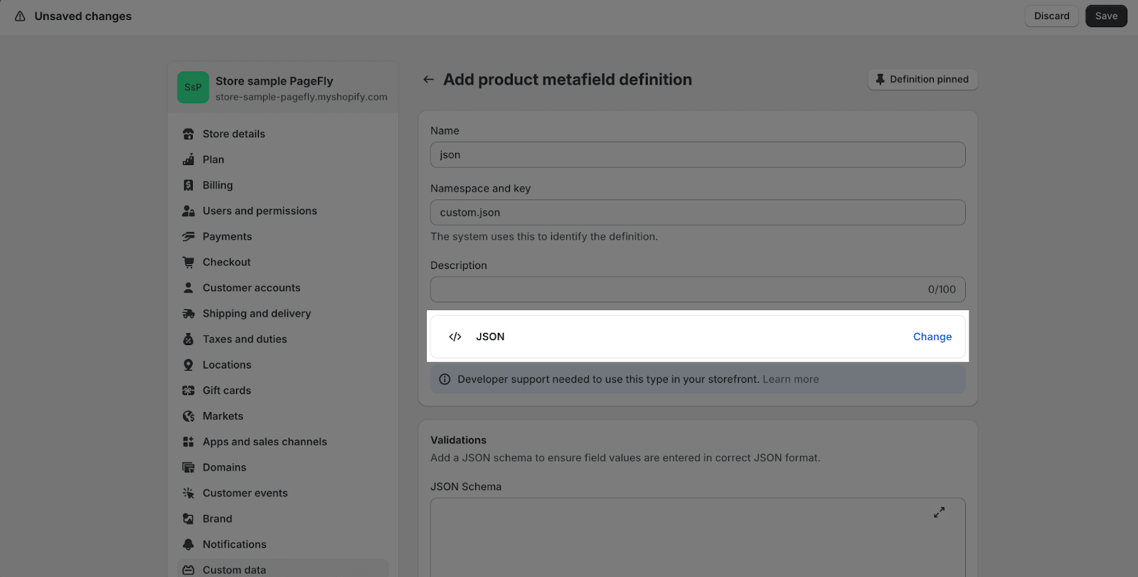The image size is (1138, 577).
Task: Click the Namespace and key field
Action: click(698, 213)
